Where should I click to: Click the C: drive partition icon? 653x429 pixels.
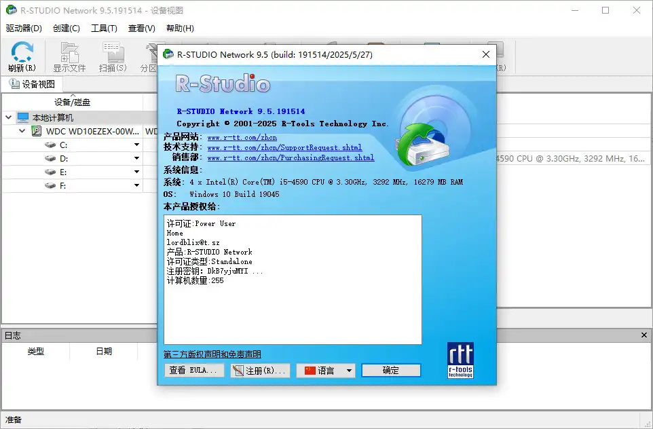pos(51,145)
